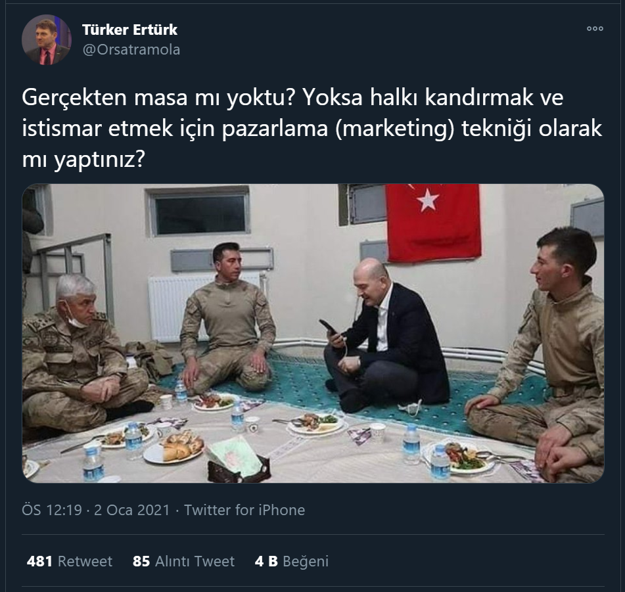The image size is (625, 592).
Task: Open the 481 Retweet list
Action: (x=70, y=561)
